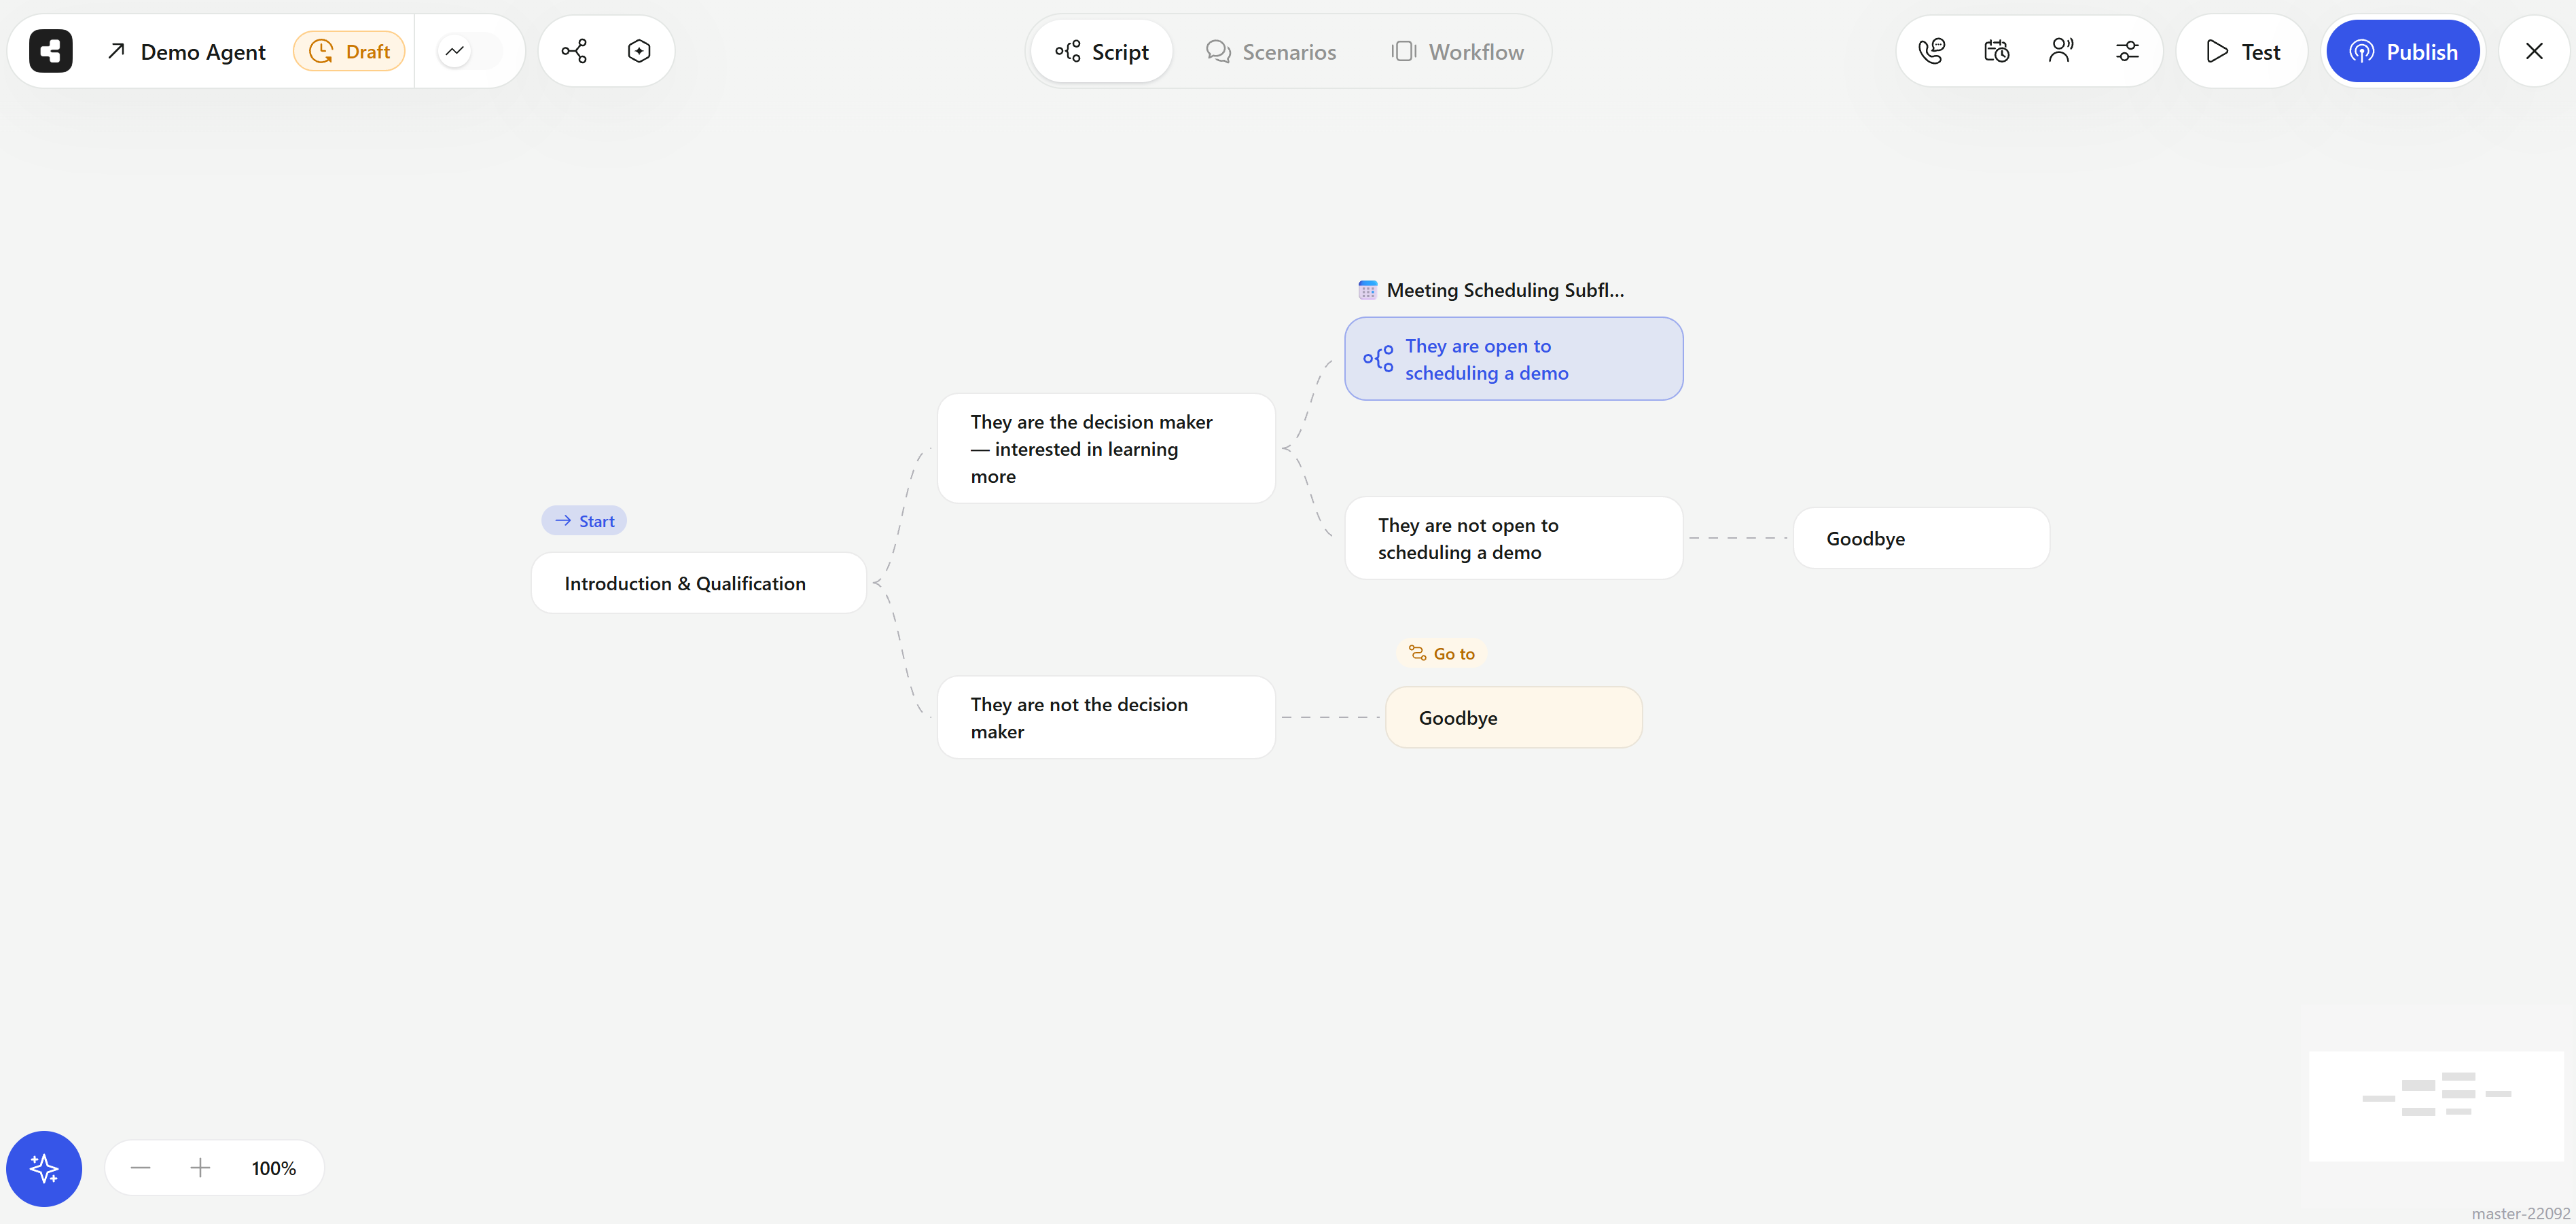
Task: Click the Draft status badge
Action: [349, 51]
